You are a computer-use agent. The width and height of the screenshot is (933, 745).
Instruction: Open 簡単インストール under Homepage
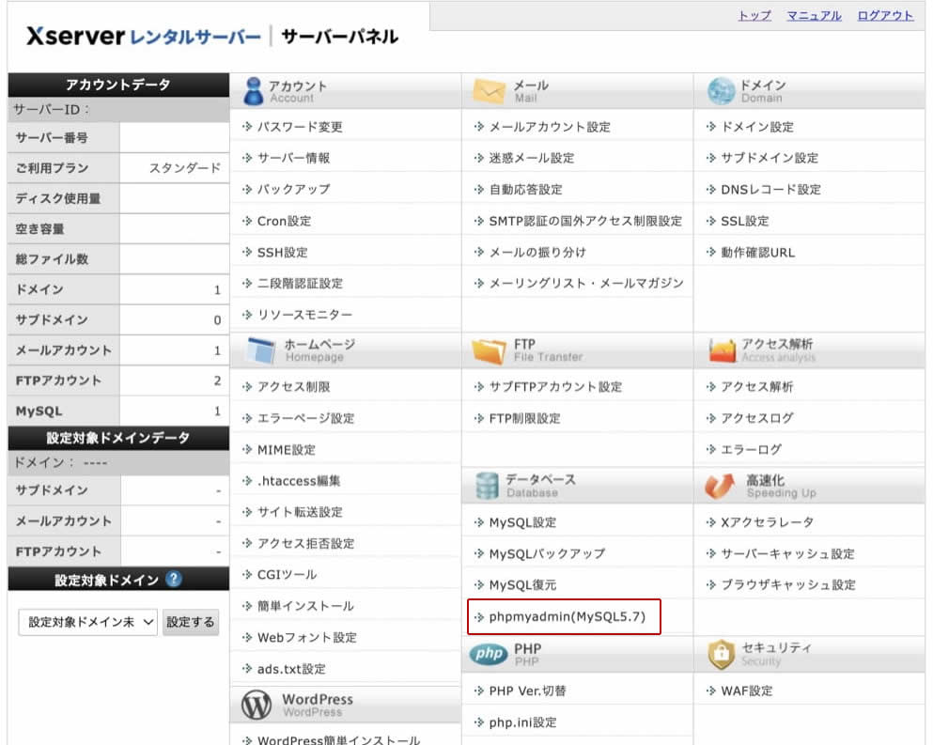pos(305,606)
